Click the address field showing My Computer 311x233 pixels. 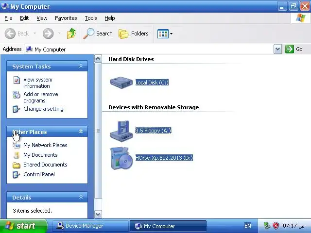pyautogui.click(x=149, y=49)
